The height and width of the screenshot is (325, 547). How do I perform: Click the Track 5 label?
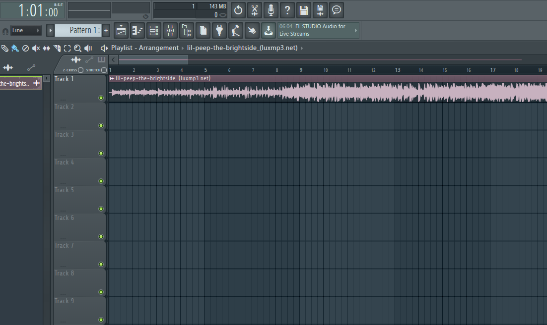(x=64, y=190)
